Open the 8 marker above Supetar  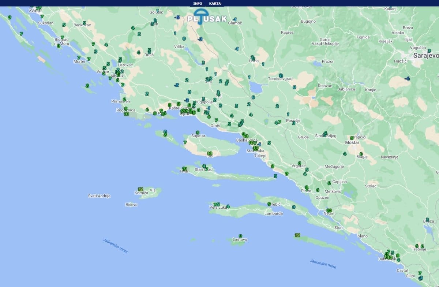pos(198,133)
